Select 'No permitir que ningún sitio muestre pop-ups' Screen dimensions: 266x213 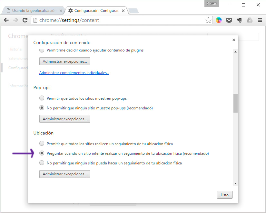click(x=42, y=108)
